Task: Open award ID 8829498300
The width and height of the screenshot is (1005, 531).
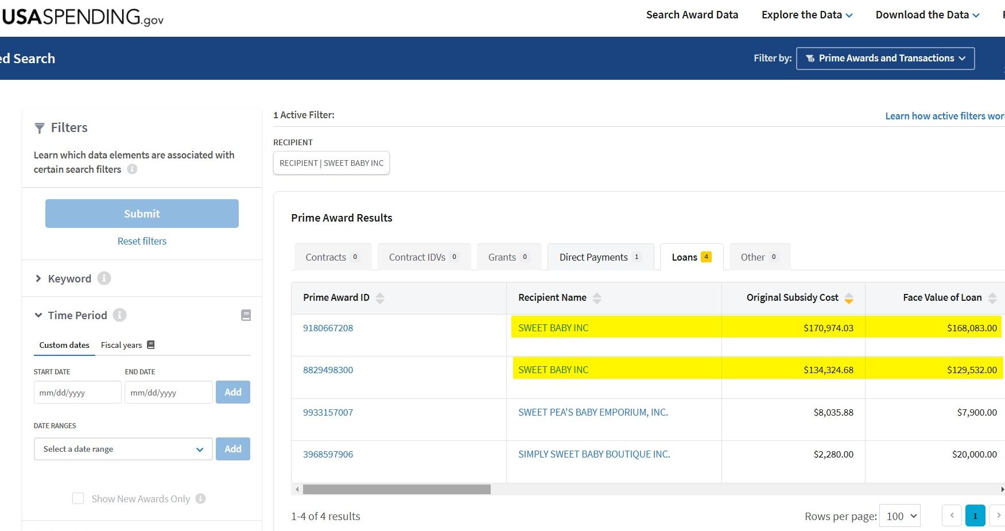Action: pos(328,370)
